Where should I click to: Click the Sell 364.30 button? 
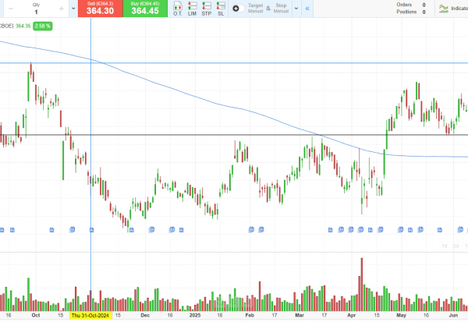pos(101,9)
